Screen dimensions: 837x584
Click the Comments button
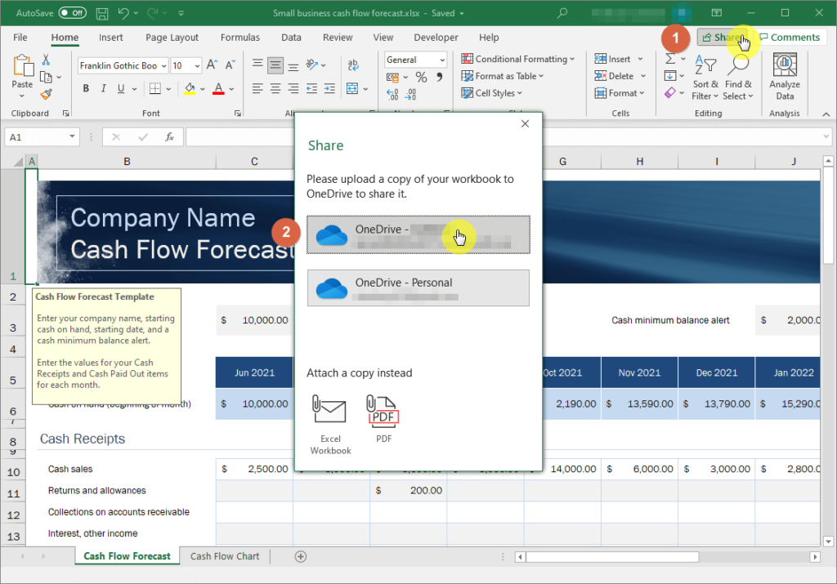[790, 38]
